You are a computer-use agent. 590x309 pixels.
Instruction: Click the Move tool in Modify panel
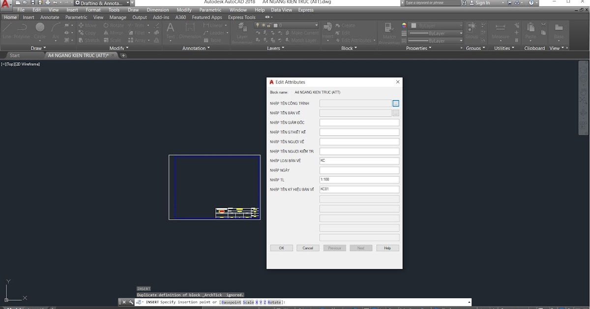[88, 26]
